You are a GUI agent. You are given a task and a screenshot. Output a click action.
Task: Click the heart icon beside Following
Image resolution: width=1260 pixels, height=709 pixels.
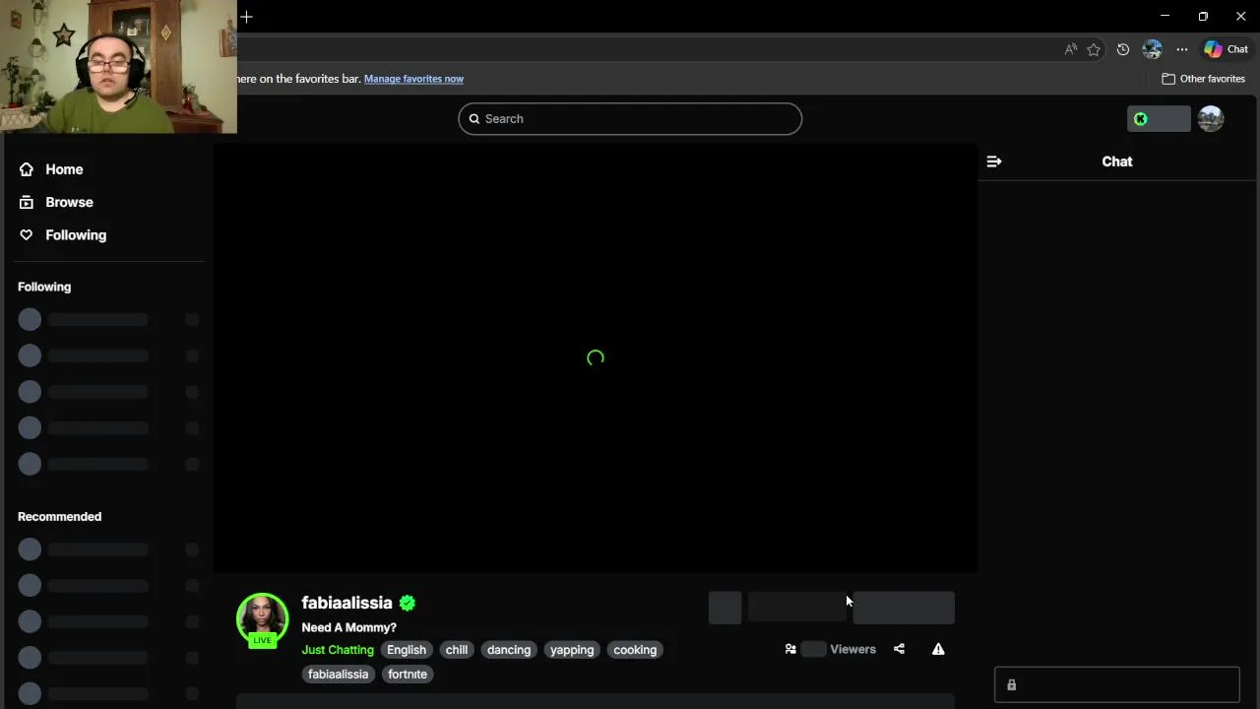[27, 234]
